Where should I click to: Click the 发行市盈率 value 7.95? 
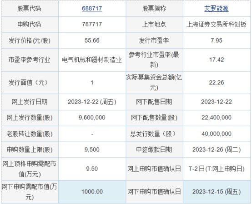217,40
